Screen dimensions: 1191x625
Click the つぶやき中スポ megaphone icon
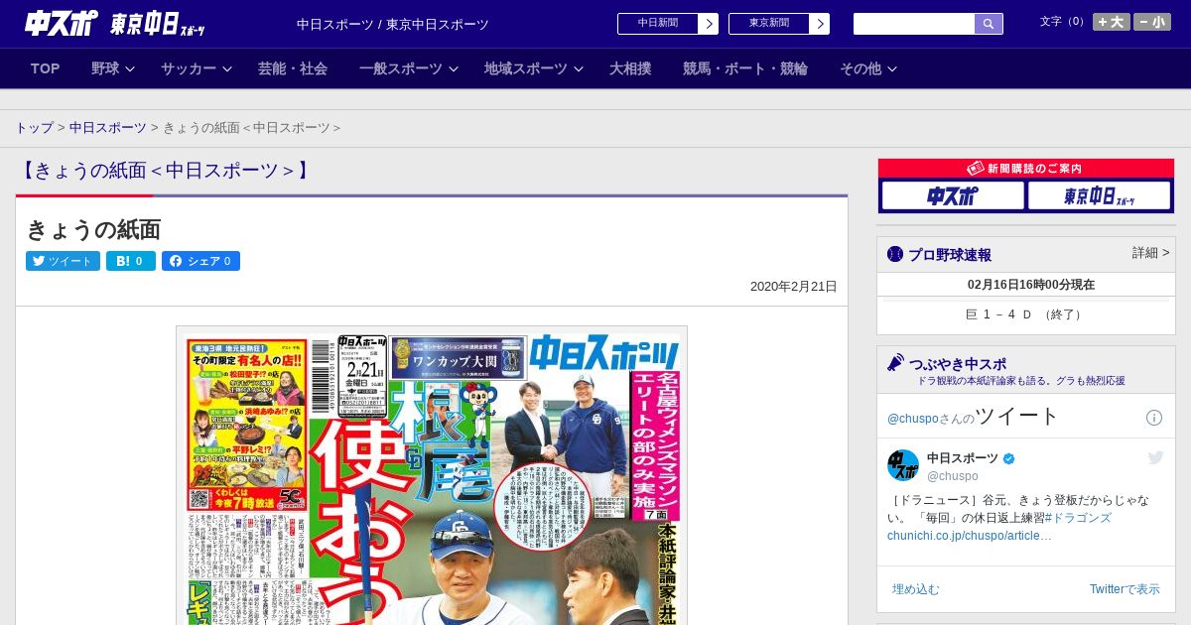895,362
